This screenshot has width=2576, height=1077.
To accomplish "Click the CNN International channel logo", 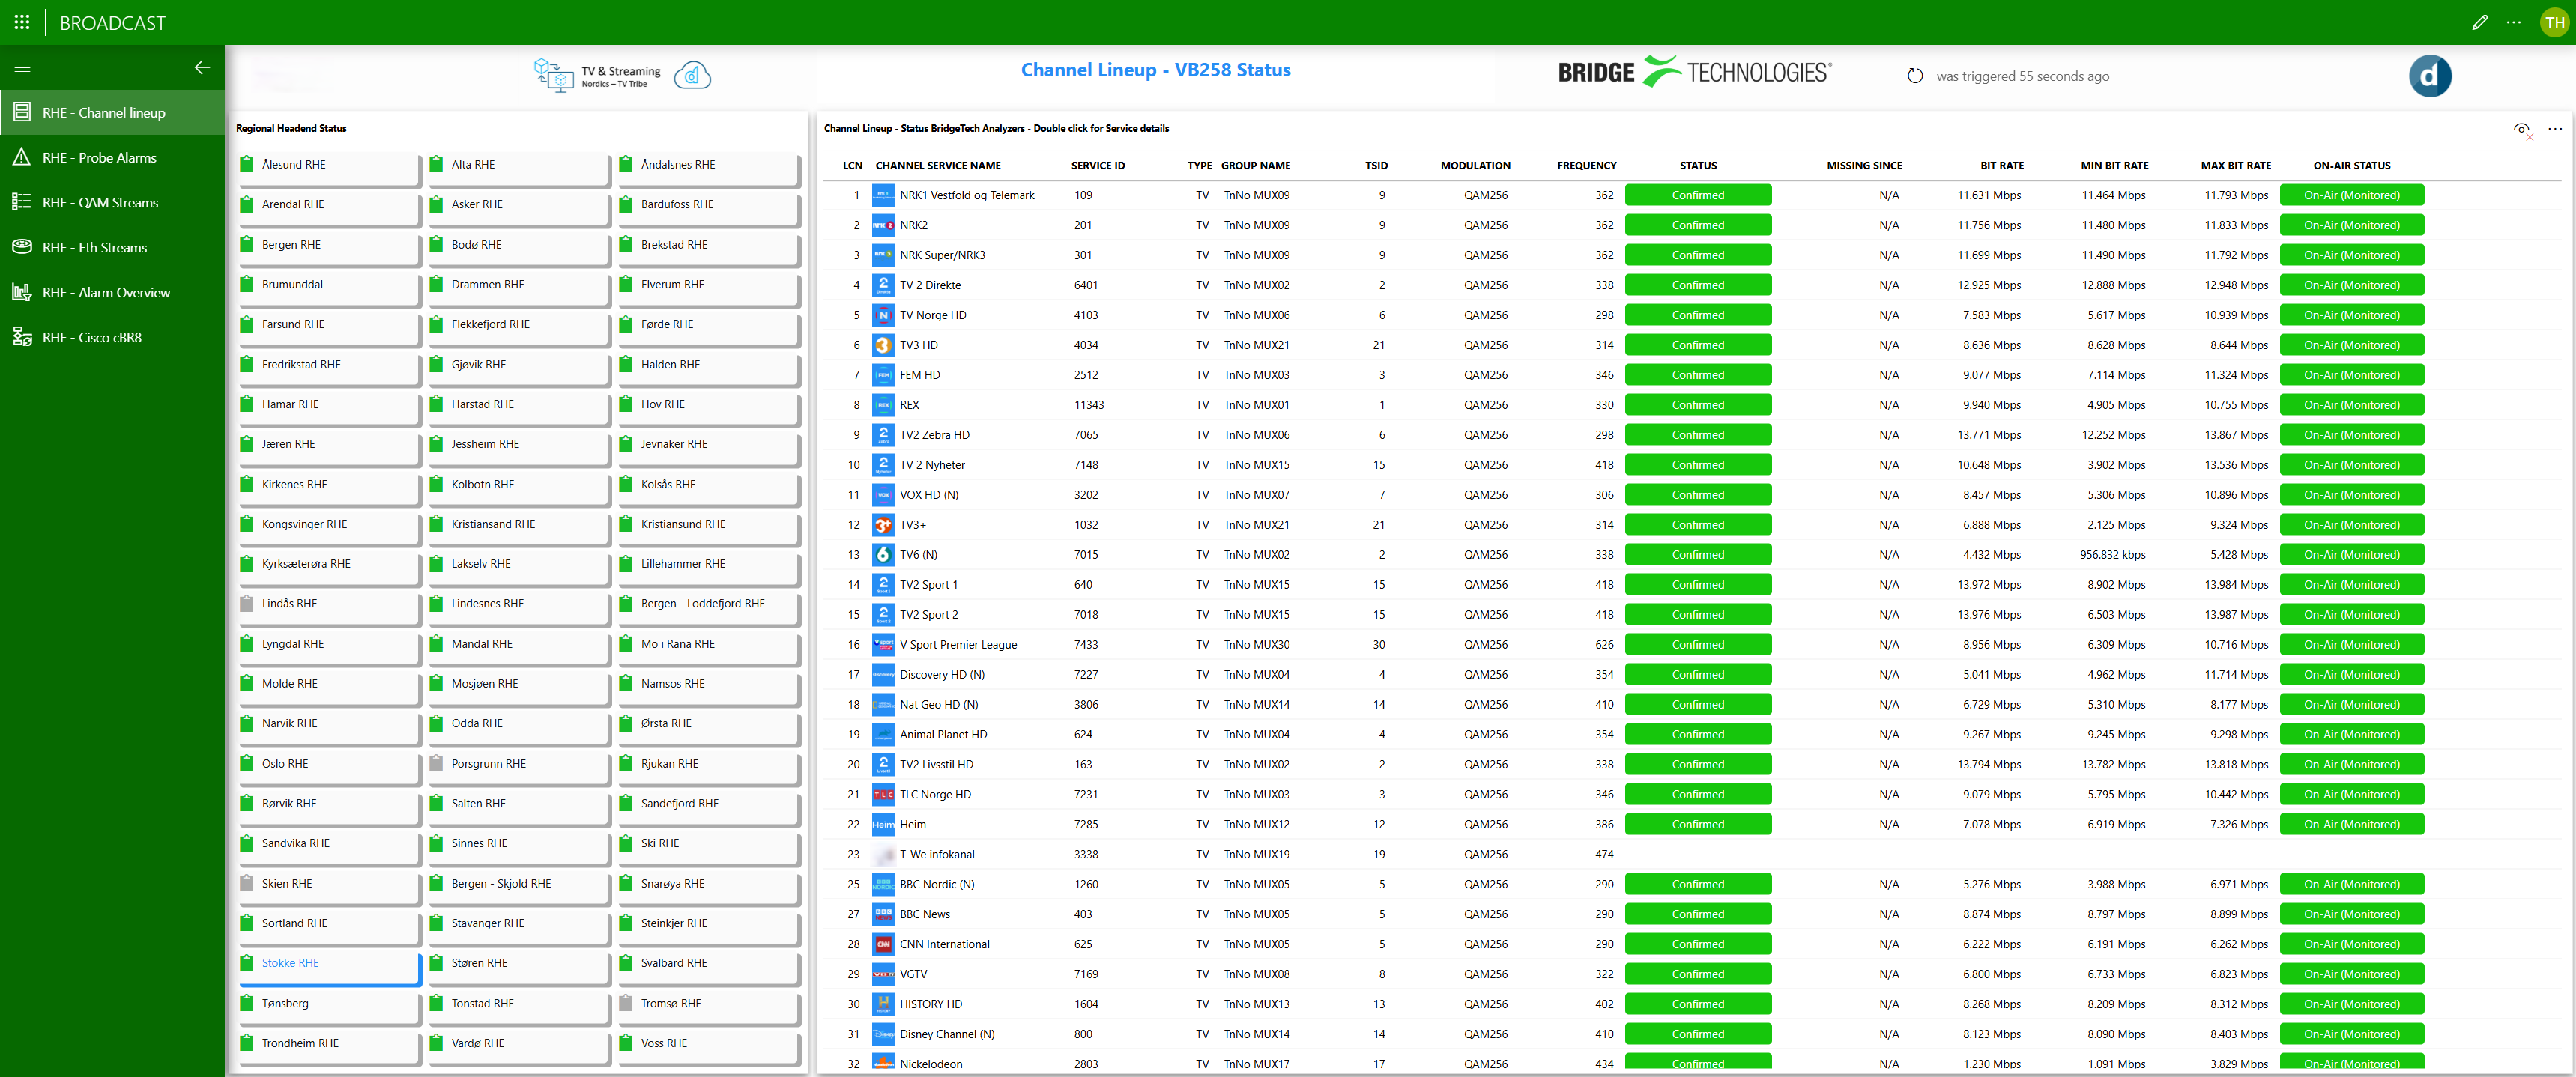I will (x=883, y=944).
